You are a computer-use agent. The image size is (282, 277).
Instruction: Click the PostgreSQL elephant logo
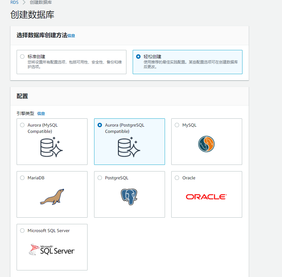pos(129,197)
